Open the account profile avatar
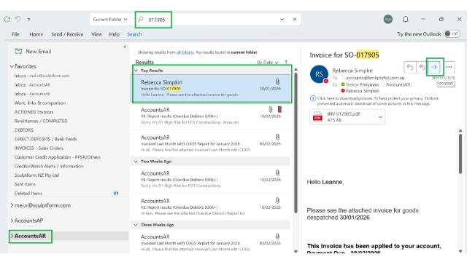467x262 pixels. click(x=387, y=20)
